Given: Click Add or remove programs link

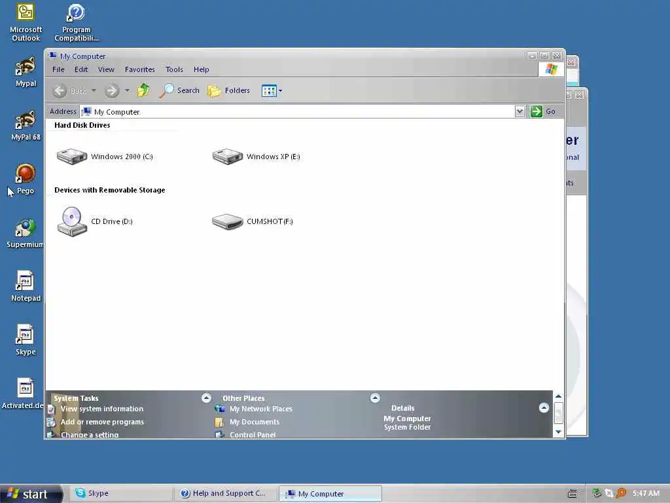Looking at the screenshot, I should coord(102,422).
